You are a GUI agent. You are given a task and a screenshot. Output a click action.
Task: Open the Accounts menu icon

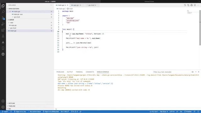click(x=3, y=101)
